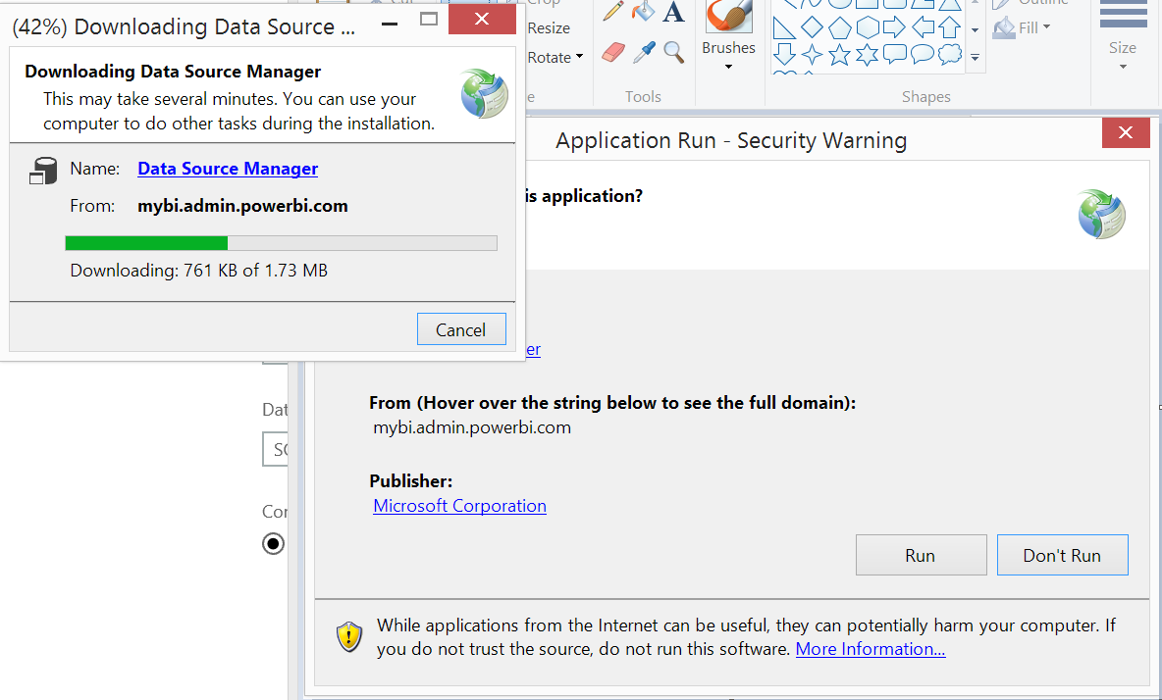The width and height of the screenshot is (1162, 700).
Task: Click the 'Application Run - Security Warning' title
Action: coord(731,140)
